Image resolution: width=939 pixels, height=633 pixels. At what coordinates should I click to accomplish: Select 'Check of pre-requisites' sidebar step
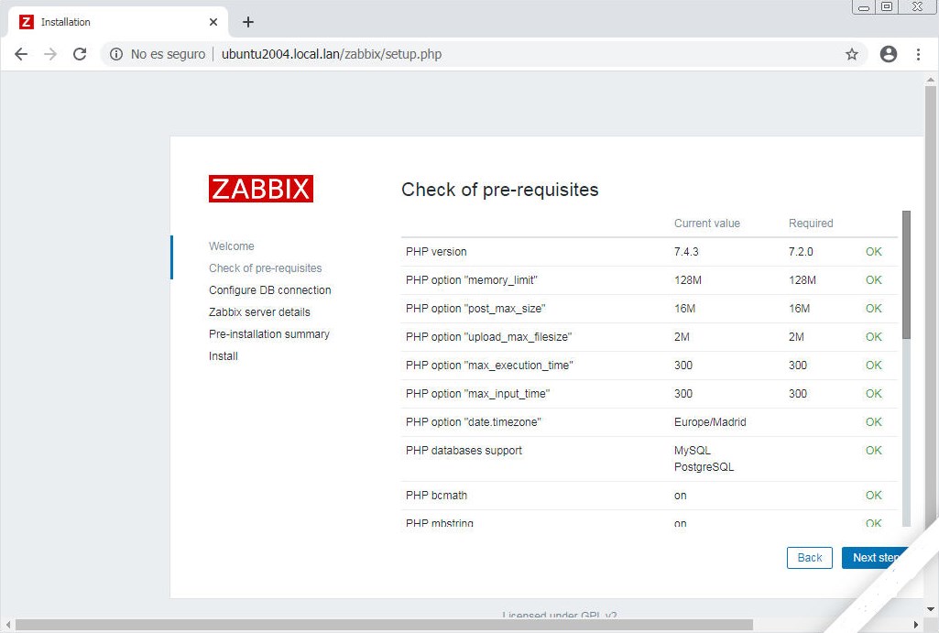pos(266,268)
